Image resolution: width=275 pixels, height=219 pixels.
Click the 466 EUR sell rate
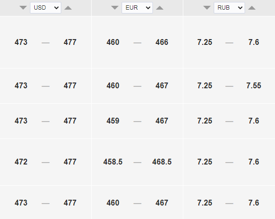162,42
